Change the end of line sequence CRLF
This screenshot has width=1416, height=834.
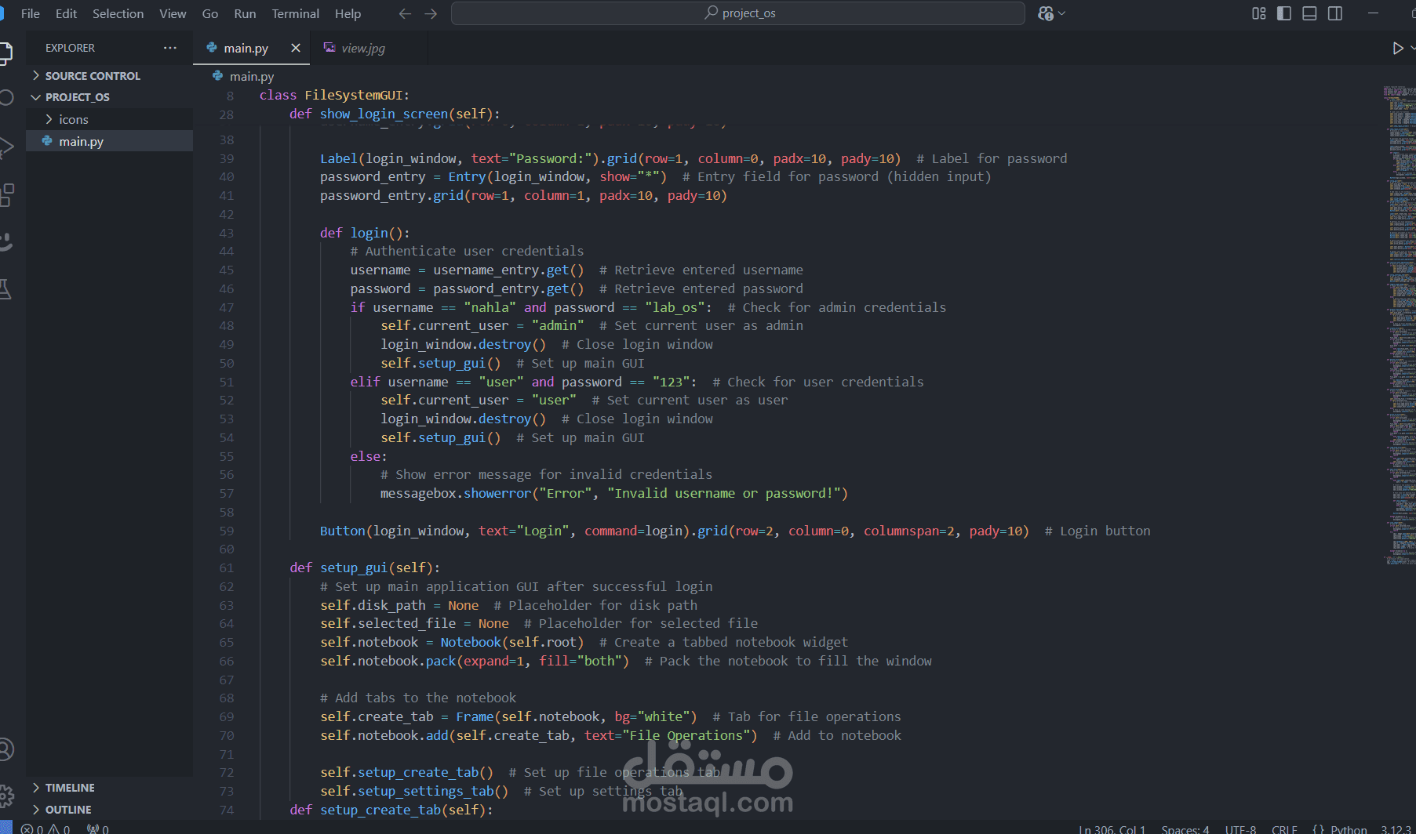pos(1285,829)
